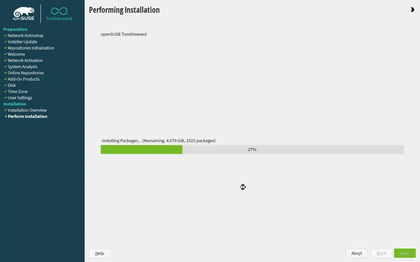Click the checkmark beside Installation Overview
Viewport: 420px width, 262px height.
tap(6, 110)
